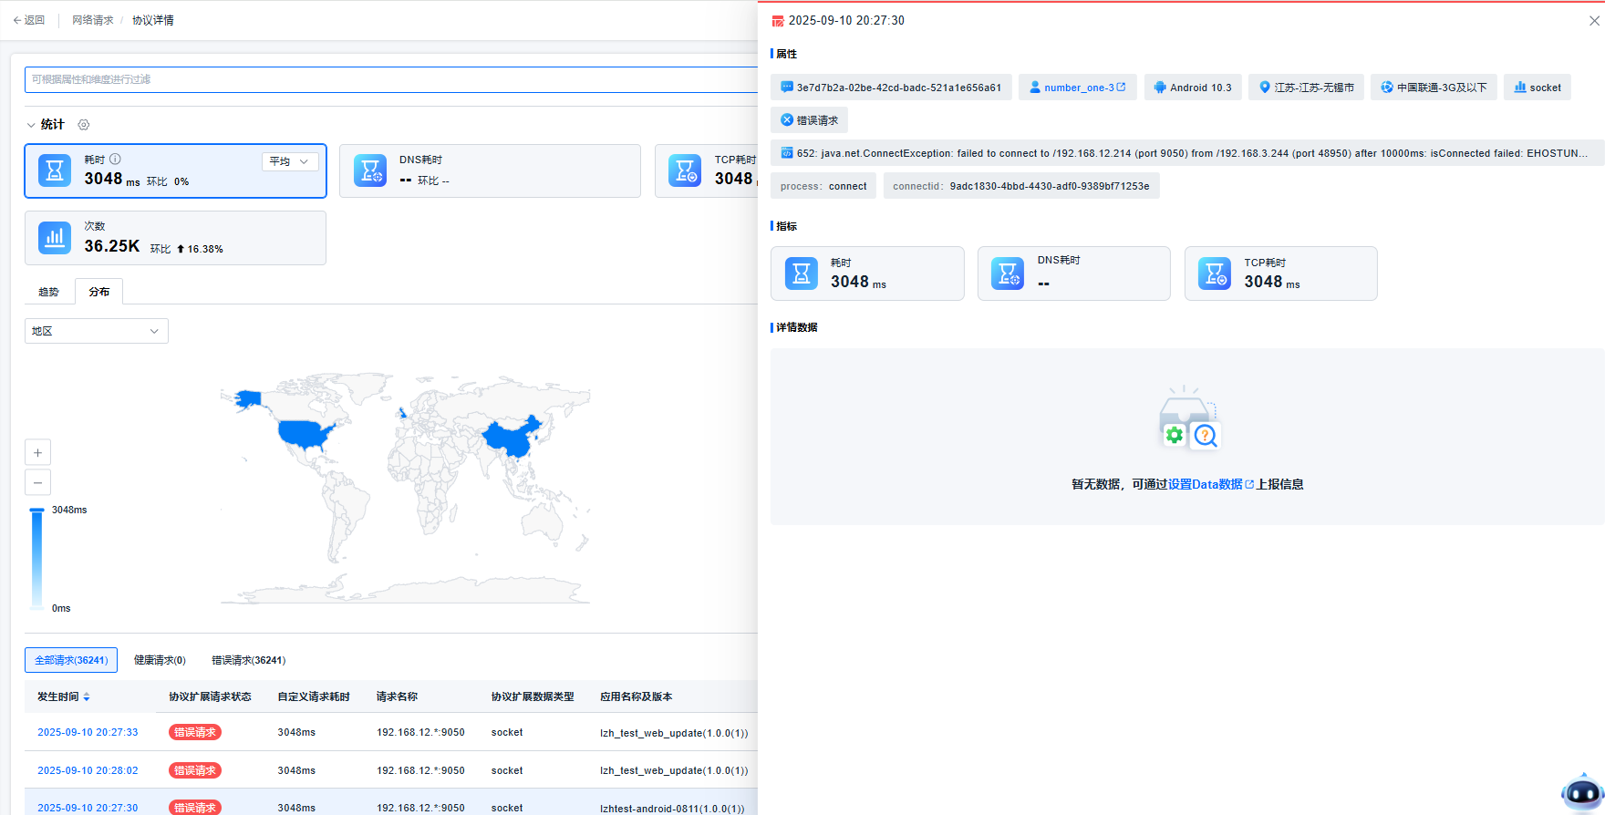Click the map zoom-in plus button
The image size is (1605, 815).
[x=37, y=452]
